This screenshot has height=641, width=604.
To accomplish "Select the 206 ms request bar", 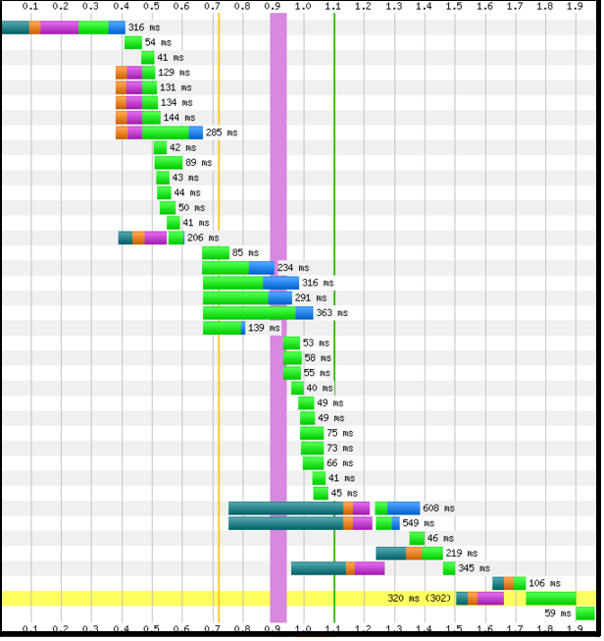I will click(x=151, y=238).
